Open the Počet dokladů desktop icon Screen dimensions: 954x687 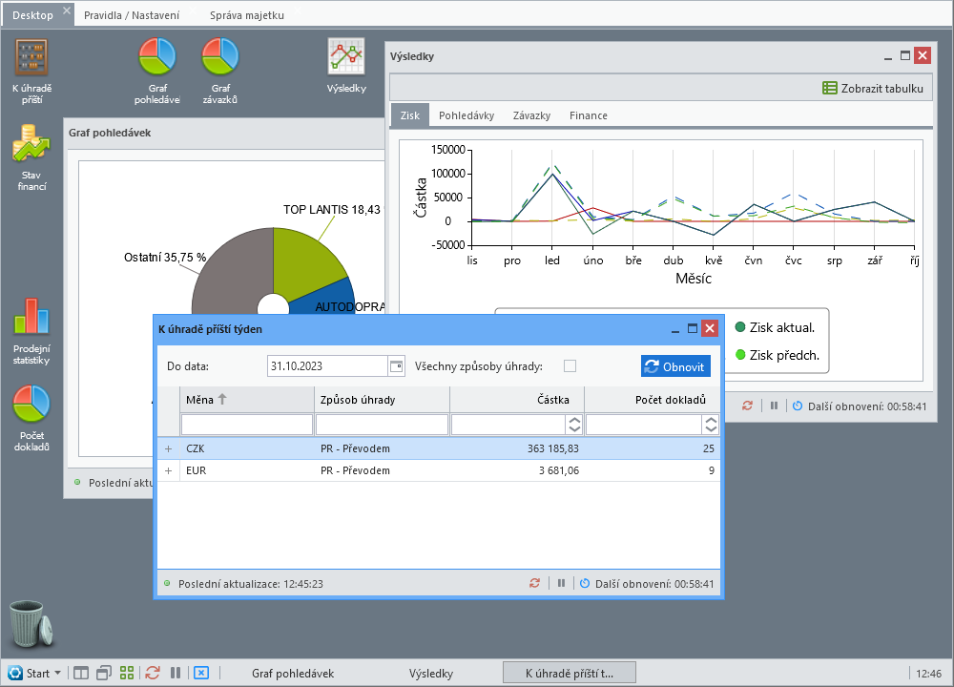point(31,419)
